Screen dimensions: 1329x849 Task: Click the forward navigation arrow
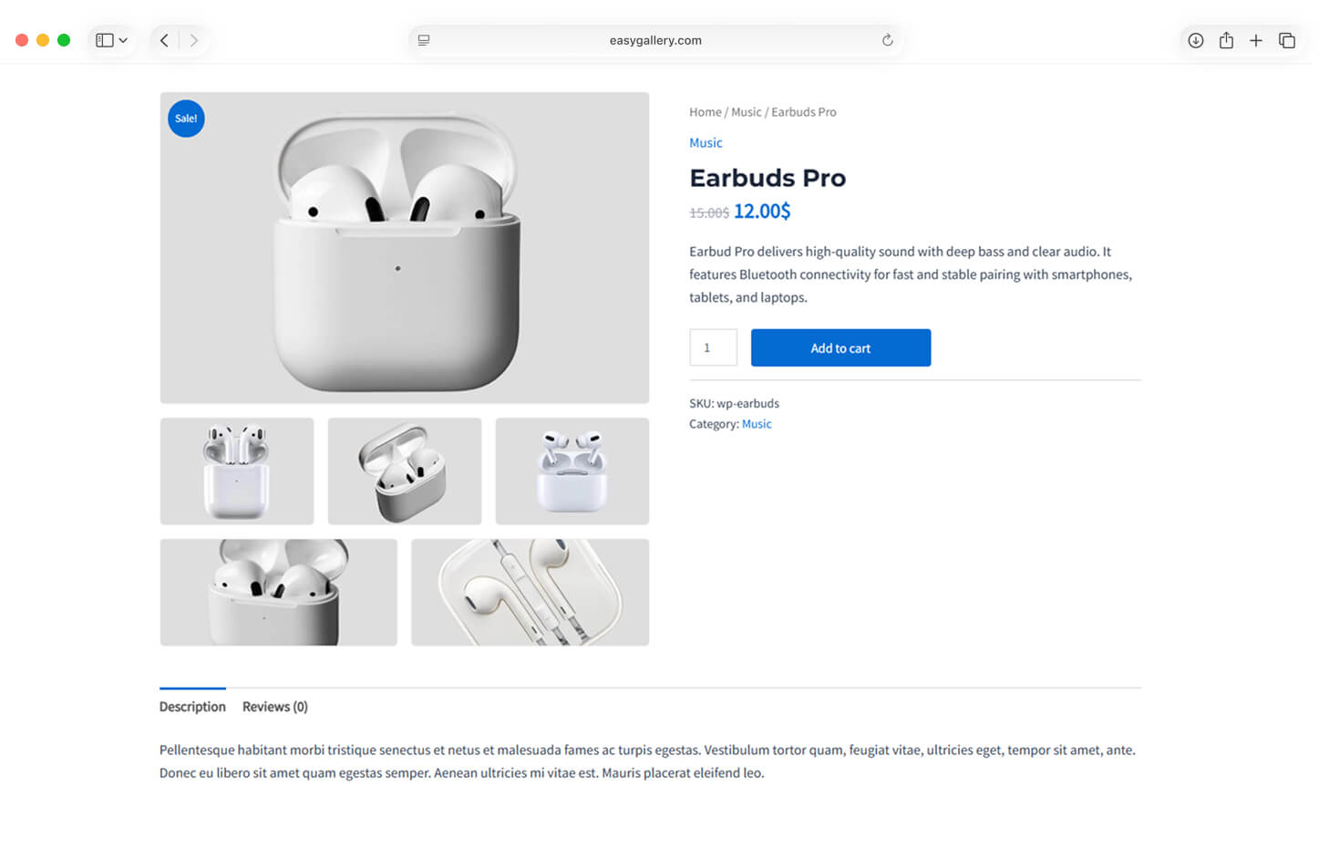194,40
